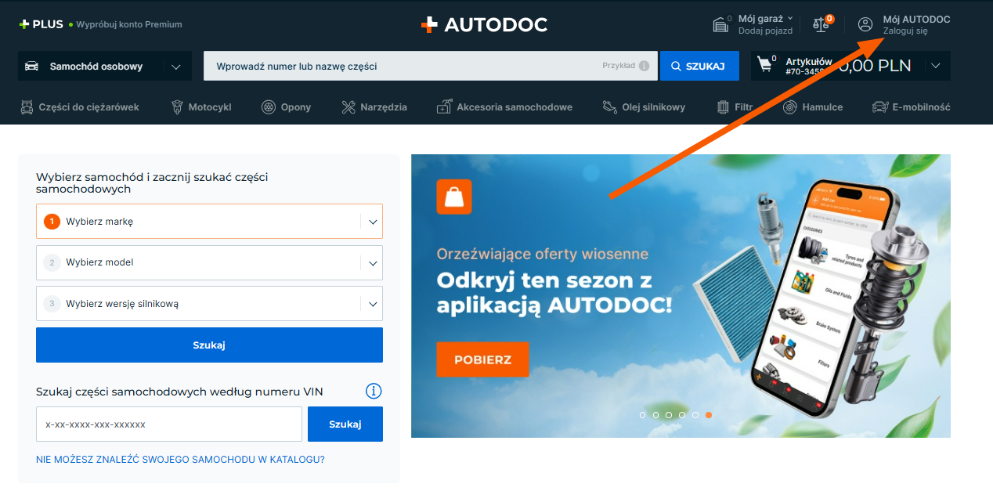
Task: Open the Wybierz model dropdown
Action: coord(209,262)
